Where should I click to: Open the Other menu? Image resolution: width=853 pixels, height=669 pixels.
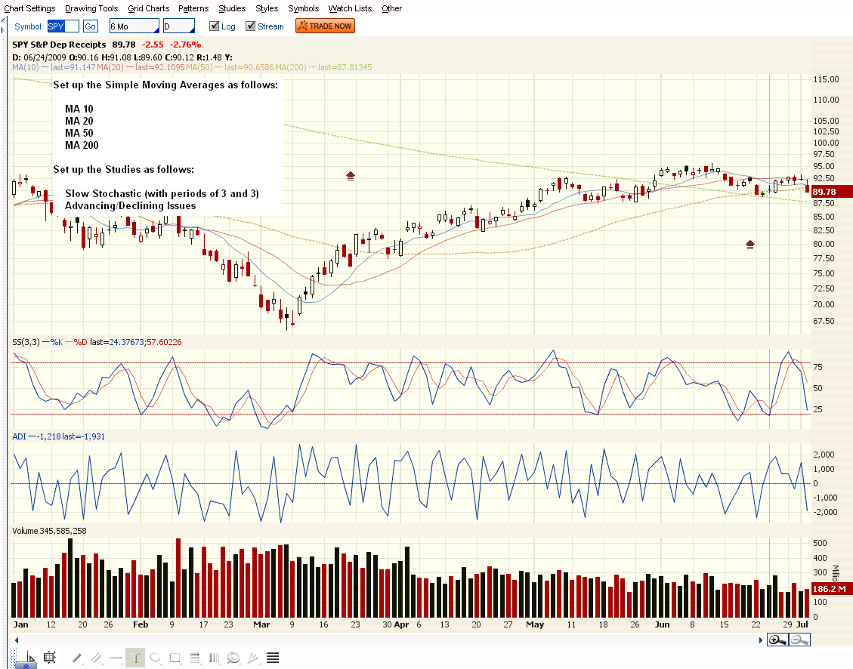(391, 8)
